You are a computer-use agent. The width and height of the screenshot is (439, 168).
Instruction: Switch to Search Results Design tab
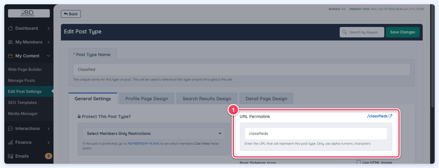[207, 99]
